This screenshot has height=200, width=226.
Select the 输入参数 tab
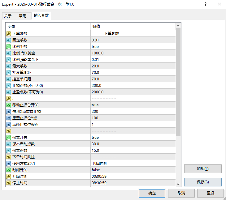[41, 15]
